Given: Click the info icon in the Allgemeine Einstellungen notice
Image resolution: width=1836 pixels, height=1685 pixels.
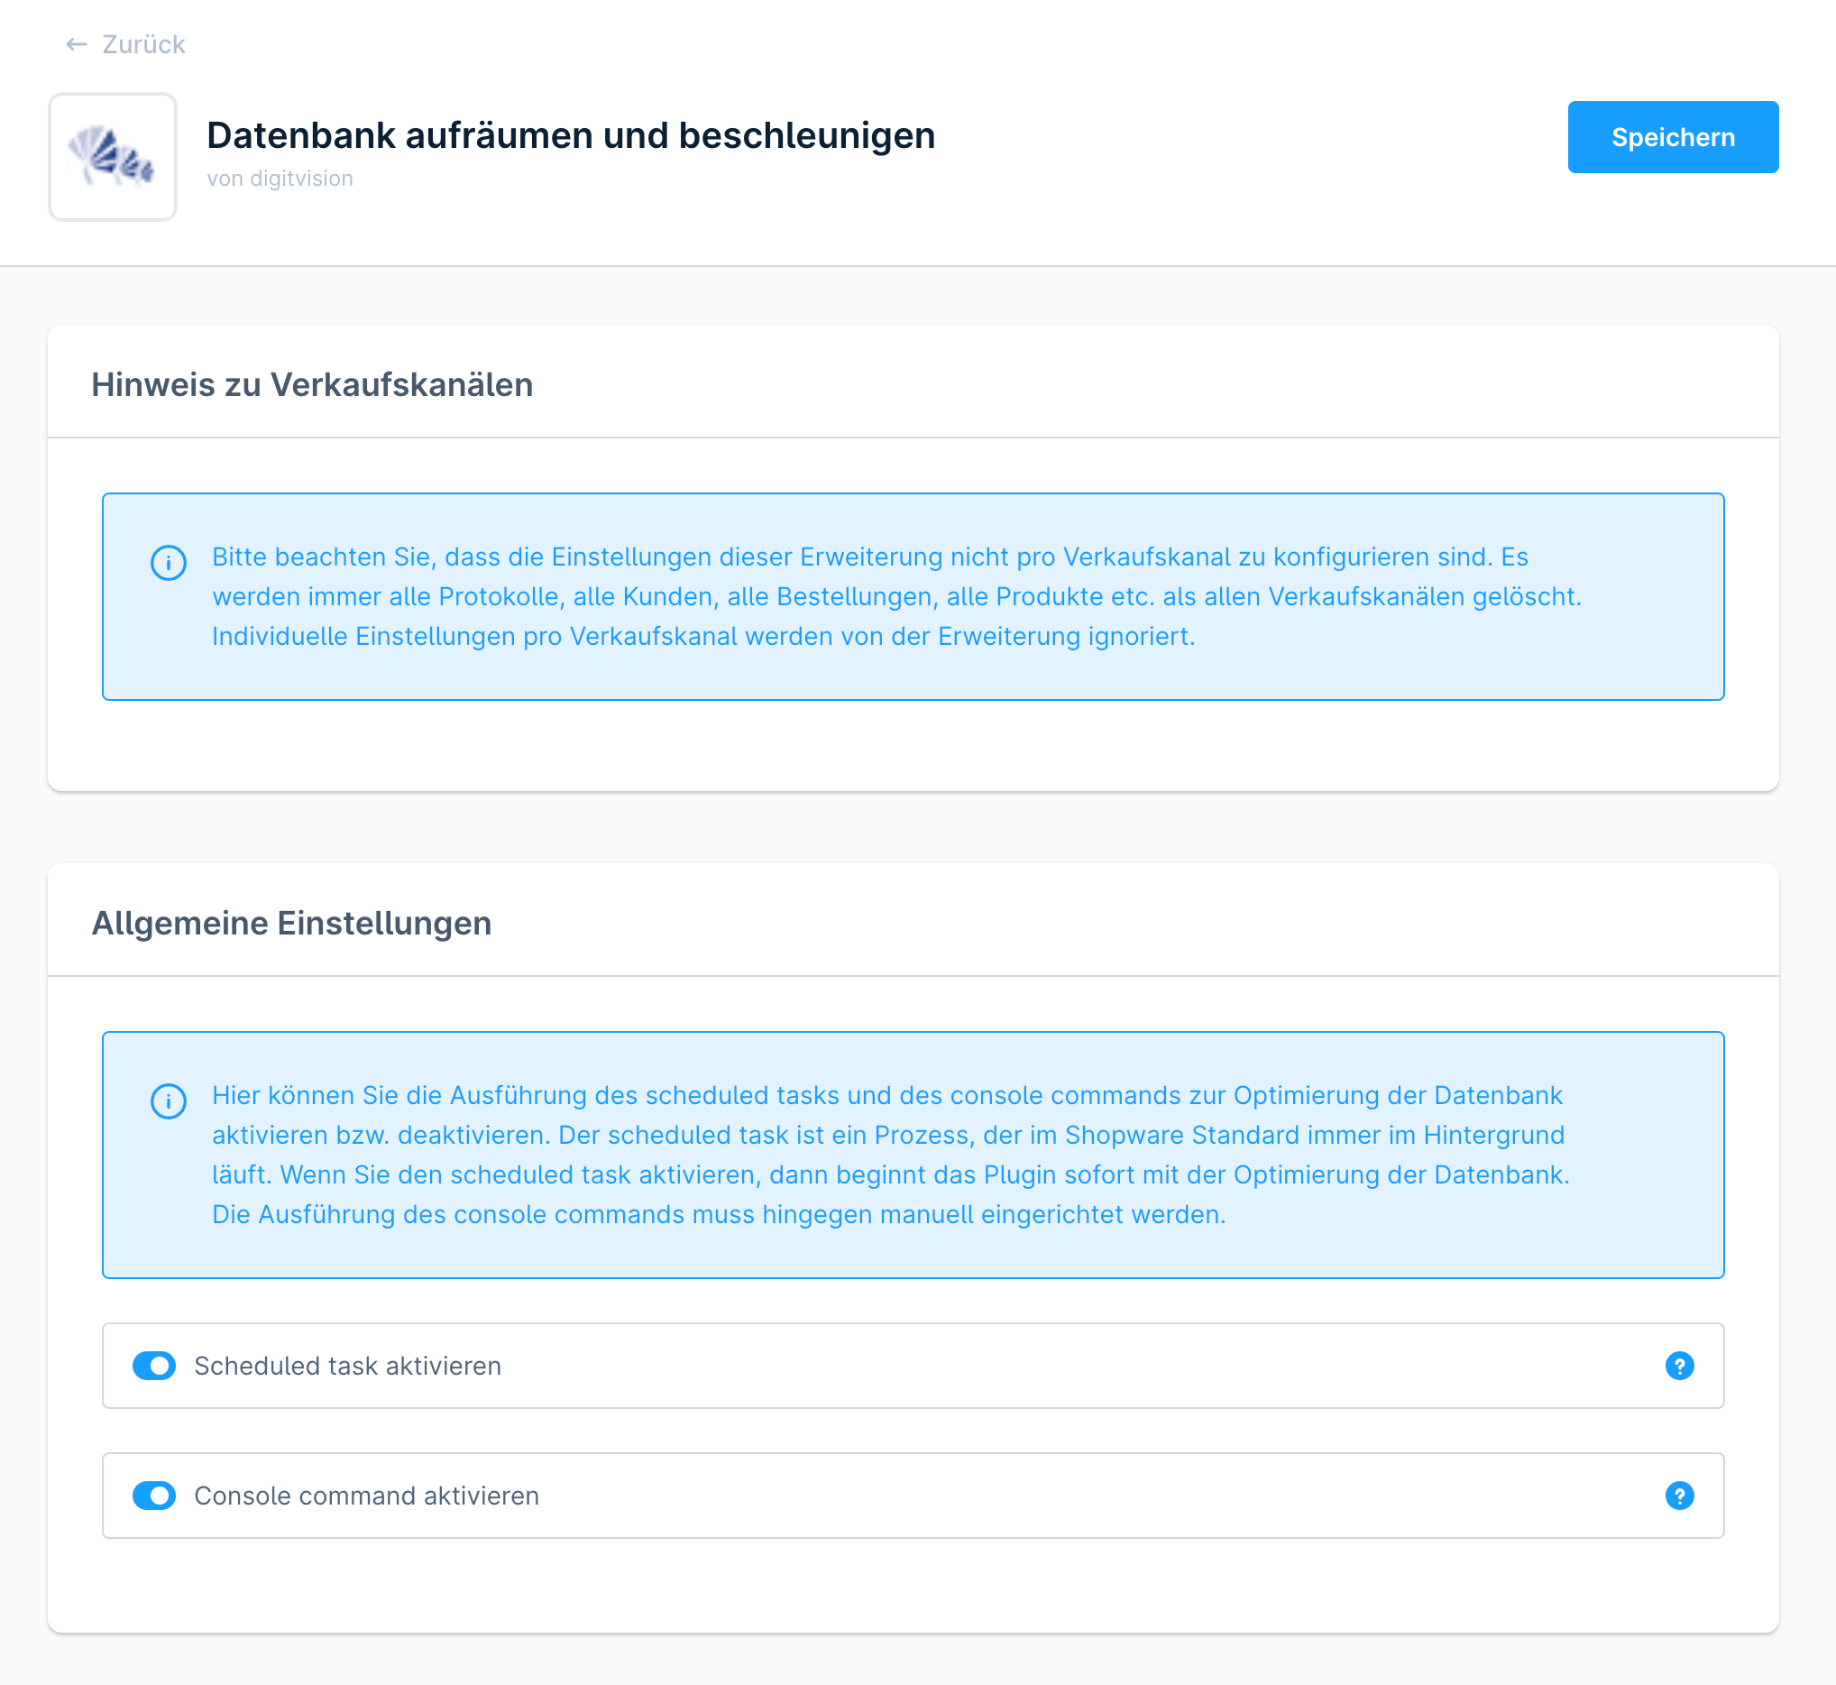Looking at the screenshot, I should pos(169,1100).
